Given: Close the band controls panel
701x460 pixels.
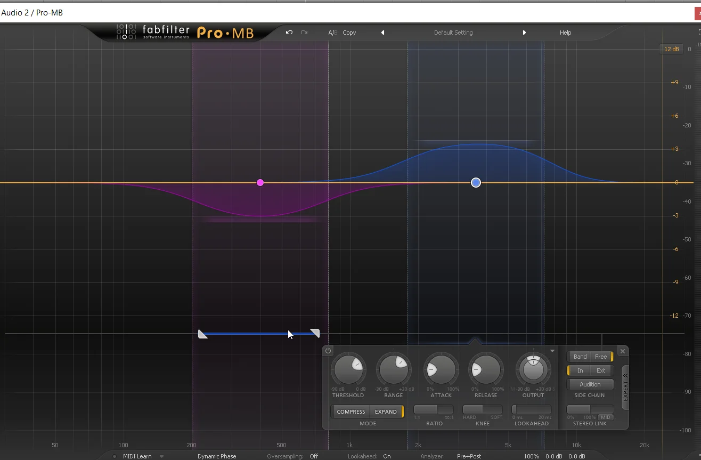Looking at the screenshot, I should click(x=623, y=351).
